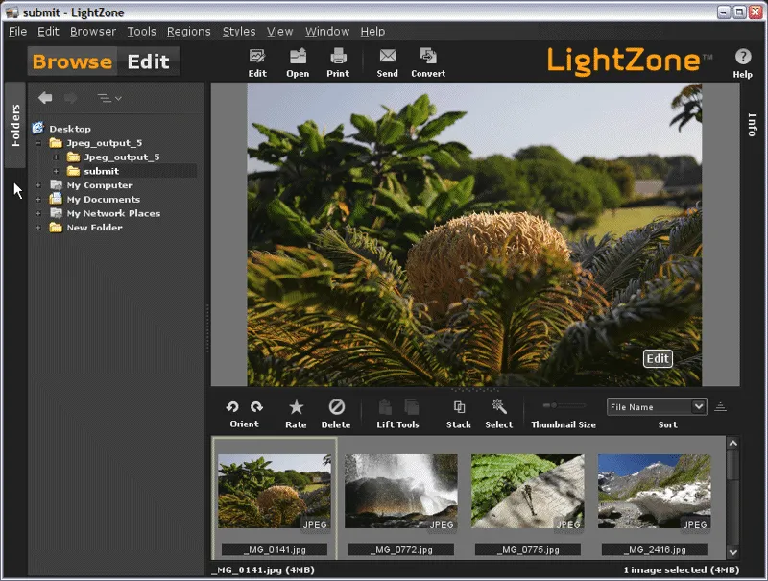Click the Convert icon

(427, 60)
